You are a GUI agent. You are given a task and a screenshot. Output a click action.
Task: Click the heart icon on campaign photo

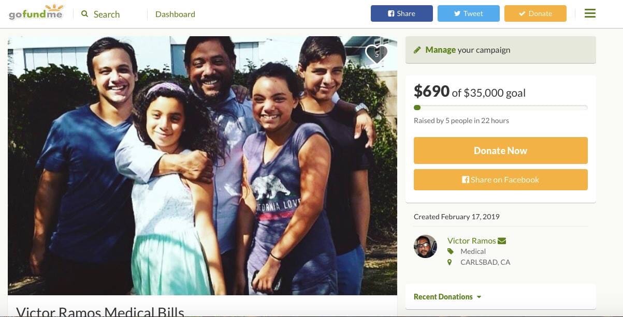tap(376, 54)
